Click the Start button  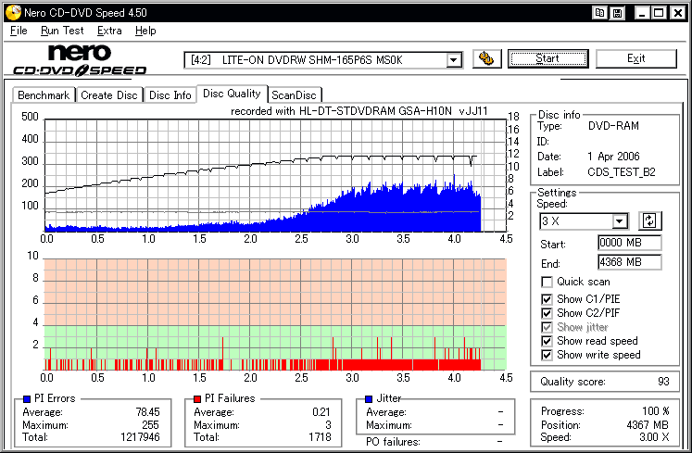[547, 58]
